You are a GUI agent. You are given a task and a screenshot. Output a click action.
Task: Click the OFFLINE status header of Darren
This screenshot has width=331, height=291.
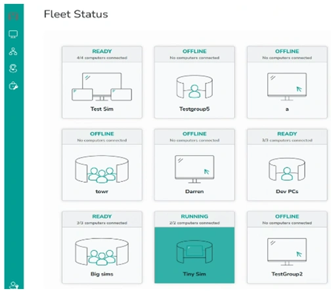(194, 134)
